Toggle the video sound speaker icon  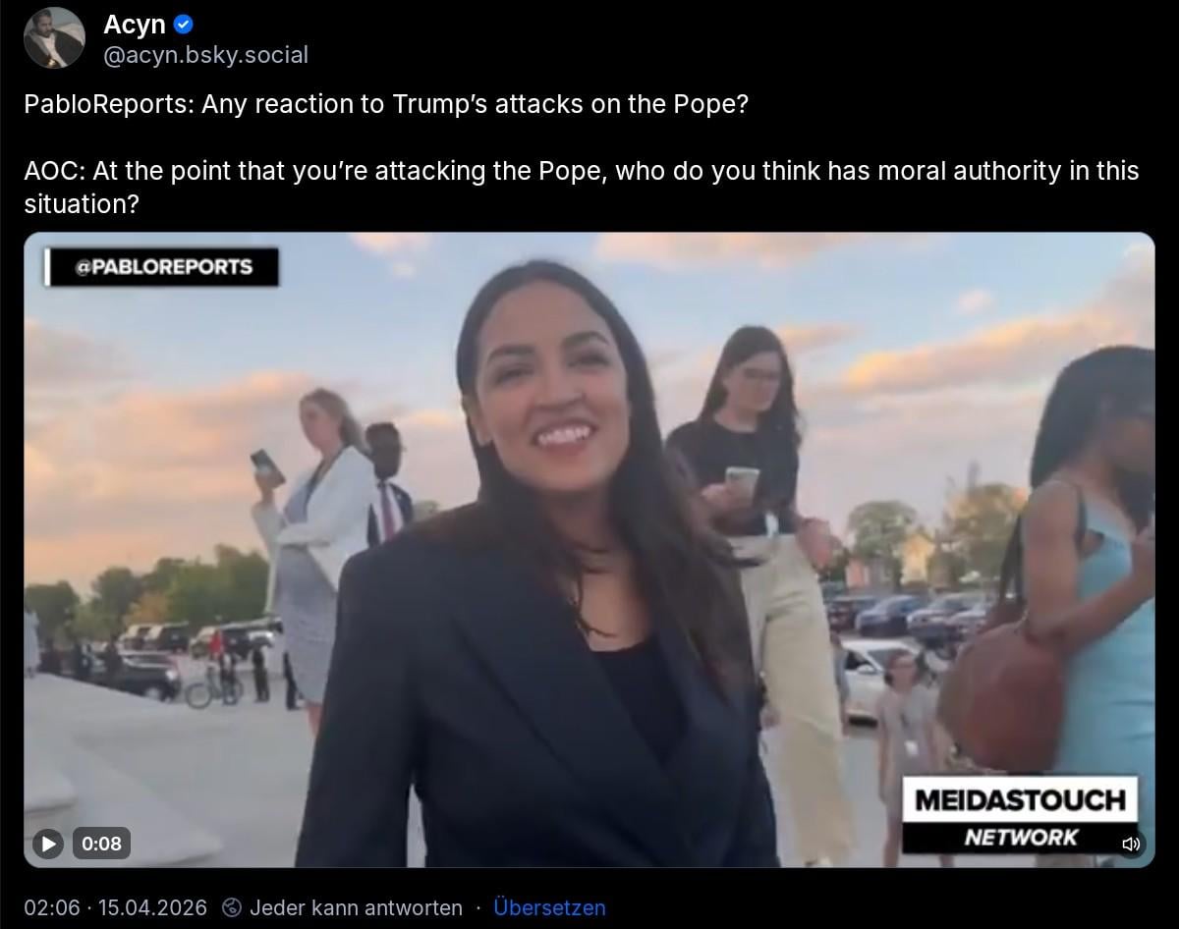point(1131,843)
